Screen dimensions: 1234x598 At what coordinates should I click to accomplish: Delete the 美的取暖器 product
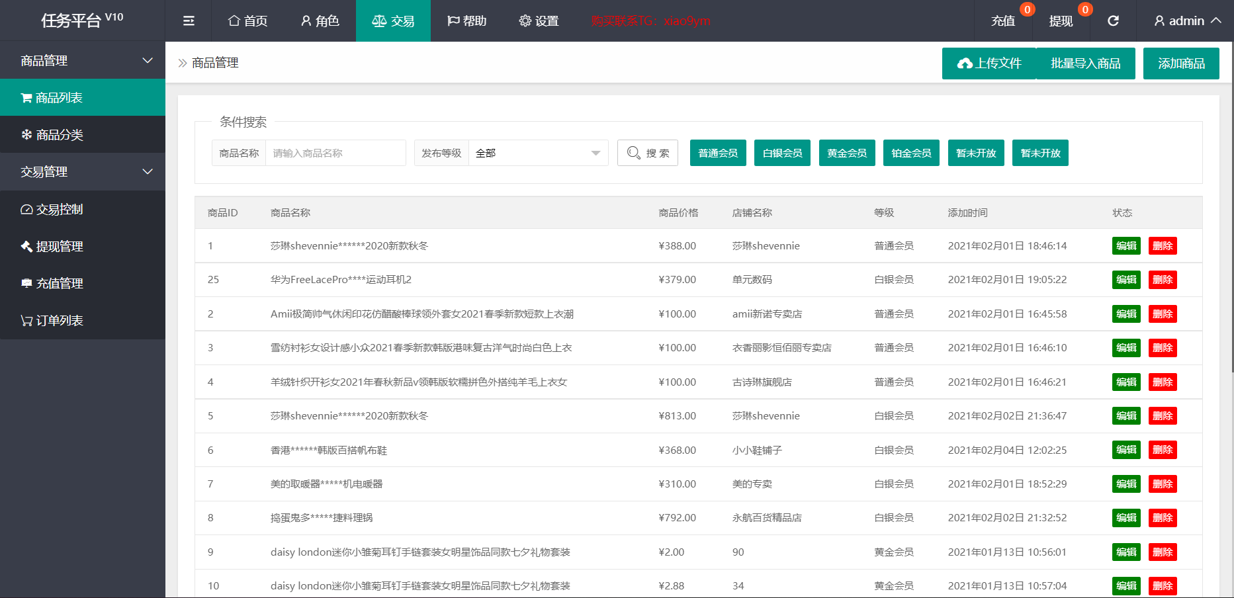pos(1163,484)
